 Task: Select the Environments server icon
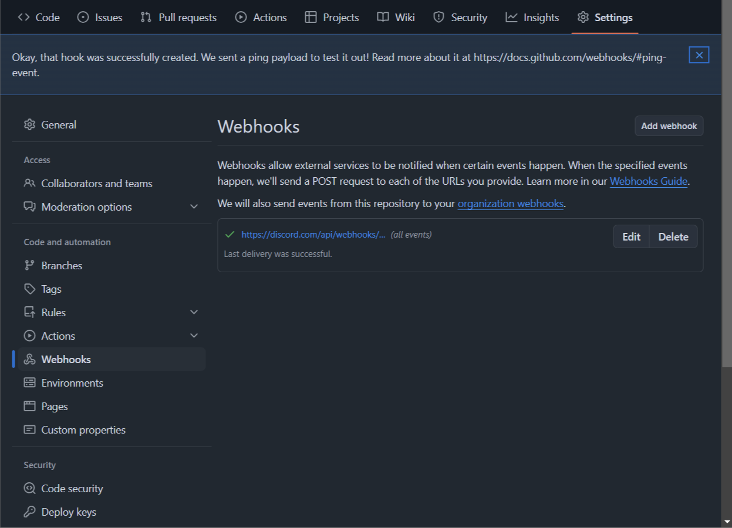tap(29, 383)
